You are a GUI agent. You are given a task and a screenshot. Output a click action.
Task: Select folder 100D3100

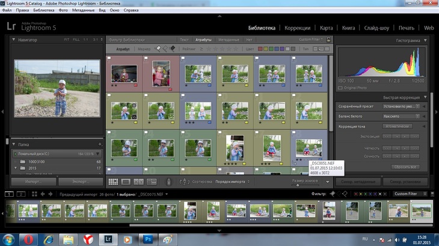[x=37, y=161]
